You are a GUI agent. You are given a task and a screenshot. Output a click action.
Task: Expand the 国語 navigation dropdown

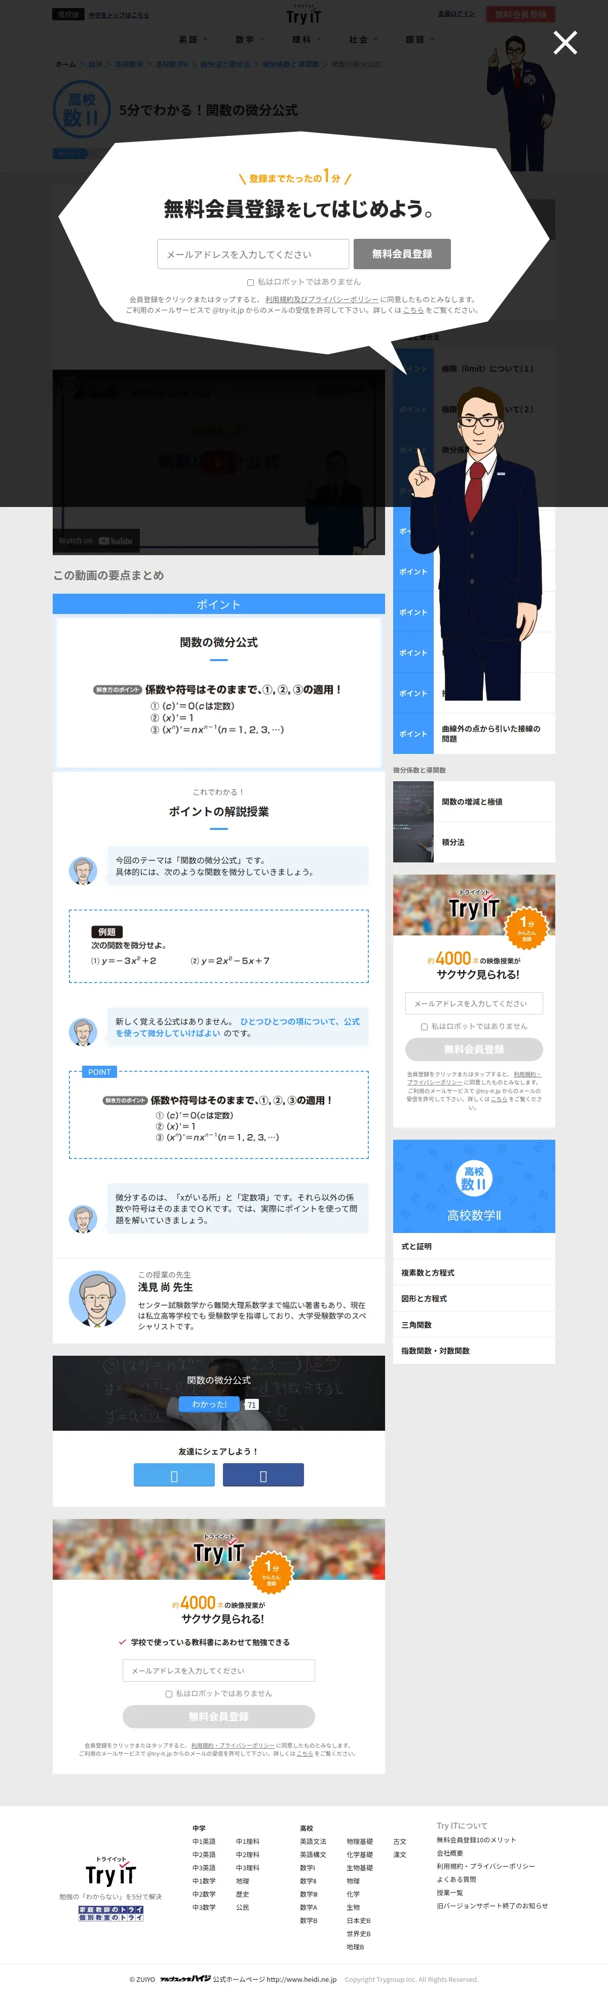tap(420, 40)
